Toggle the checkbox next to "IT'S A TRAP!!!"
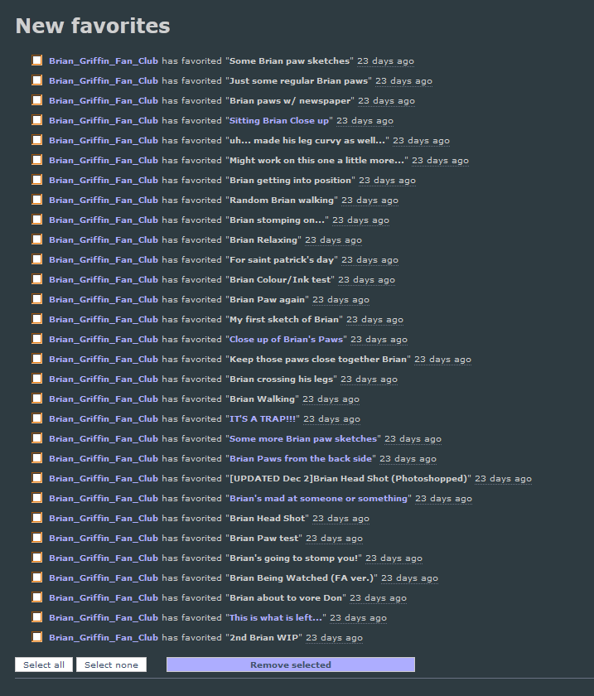The image size is (594, 696). point(36,418)
